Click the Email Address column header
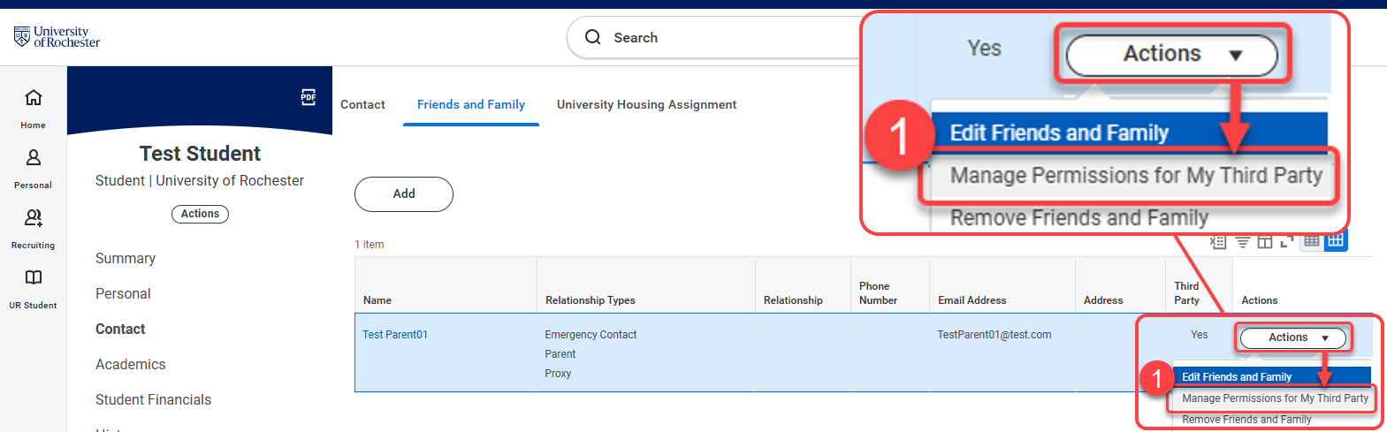The width and height of the screenshot is (1387, 432). pyautogui.click(x=1002, y=285)
